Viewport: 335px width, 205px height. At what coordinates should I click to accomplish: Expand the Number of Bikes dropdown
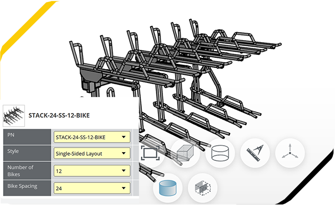point(92,171)
